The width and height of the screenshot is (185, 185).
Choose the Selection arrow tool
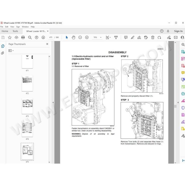[x=67, y=38]
